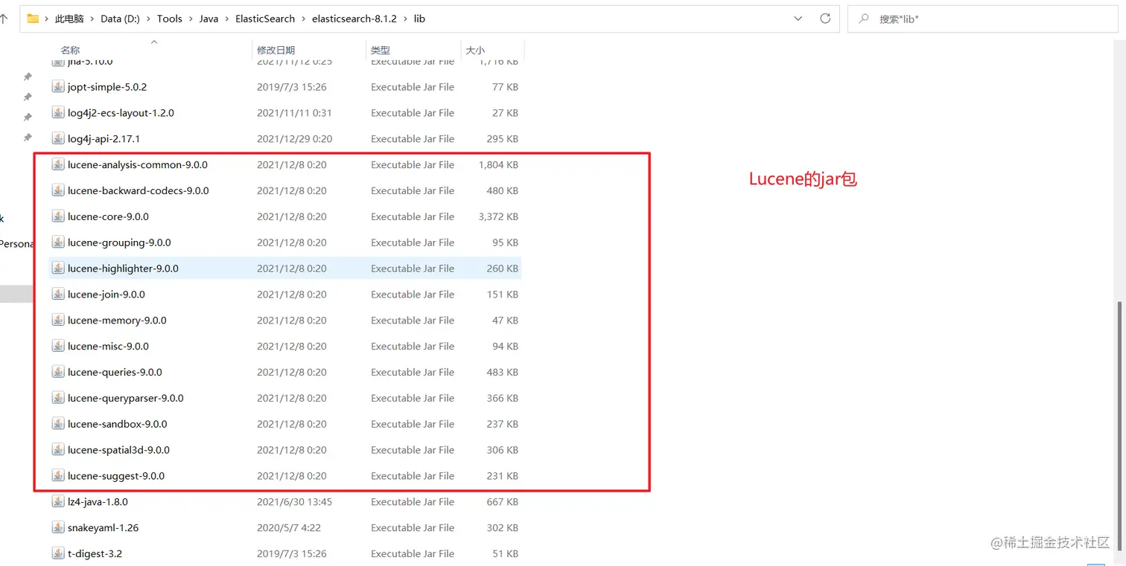
Task: Click the 3,372 KB size cell
Action: tap(498, 216)
